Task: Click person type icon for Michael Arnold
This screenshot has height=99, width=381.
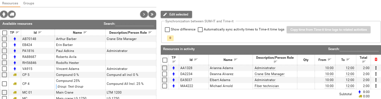Action: 173,86
